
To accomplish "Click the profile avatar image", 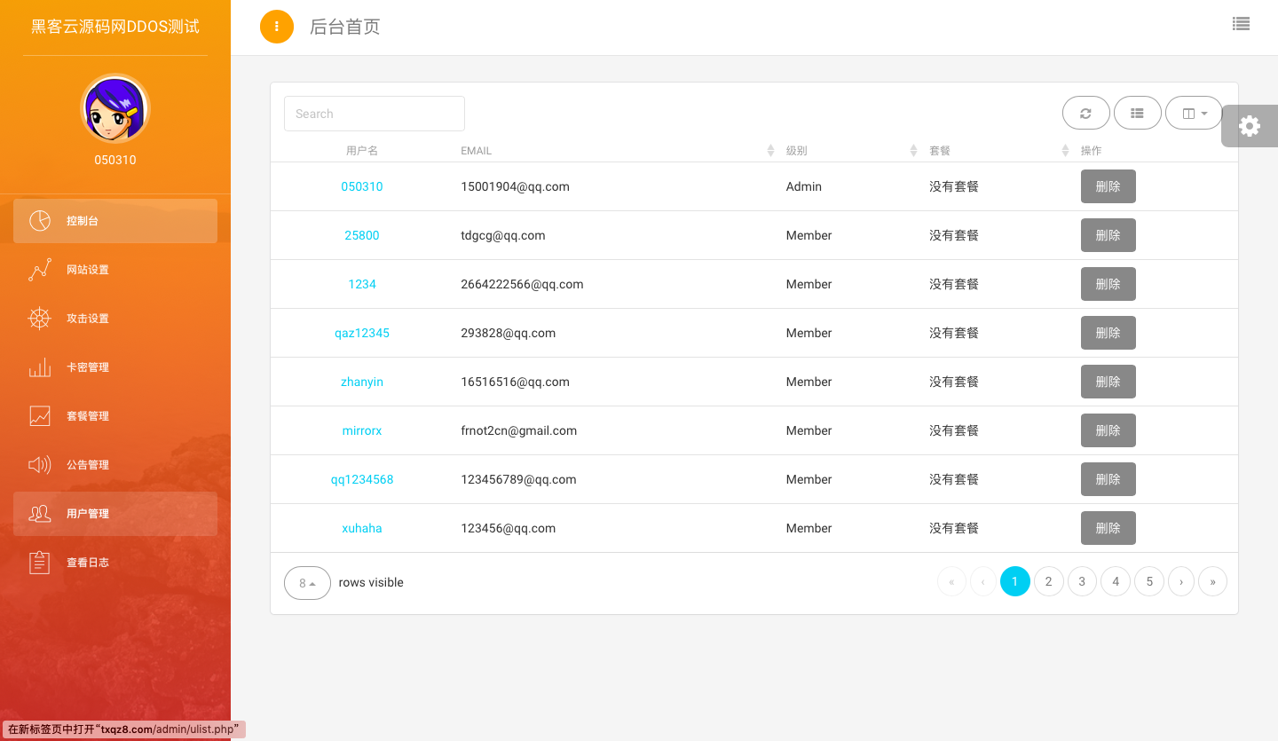I will (x=115, y=109).
